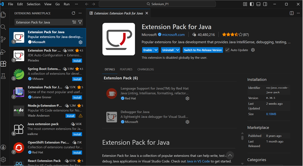This screenshot has height=166, width=303.
Task: Open the Search view in activity bar
Action: (3, 27)
